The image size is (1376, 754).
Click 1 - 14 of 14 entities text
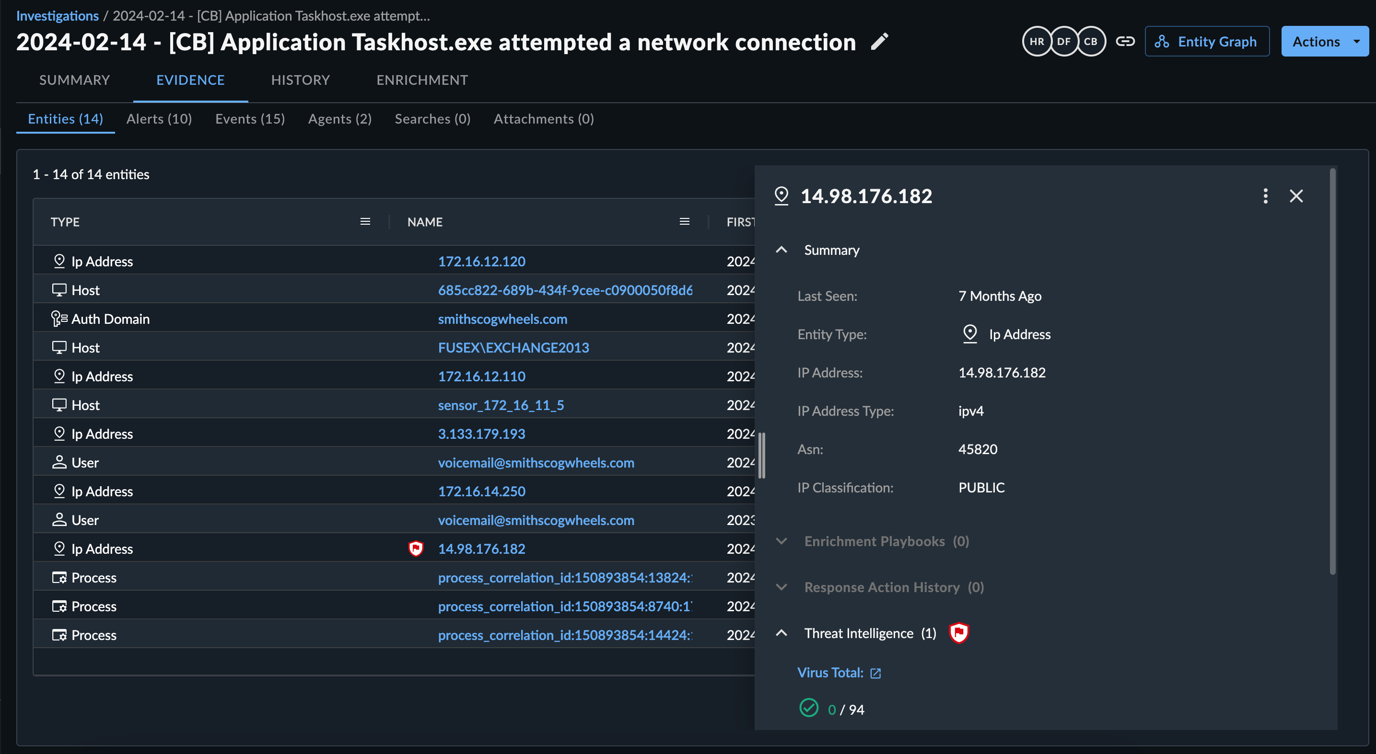91,174
